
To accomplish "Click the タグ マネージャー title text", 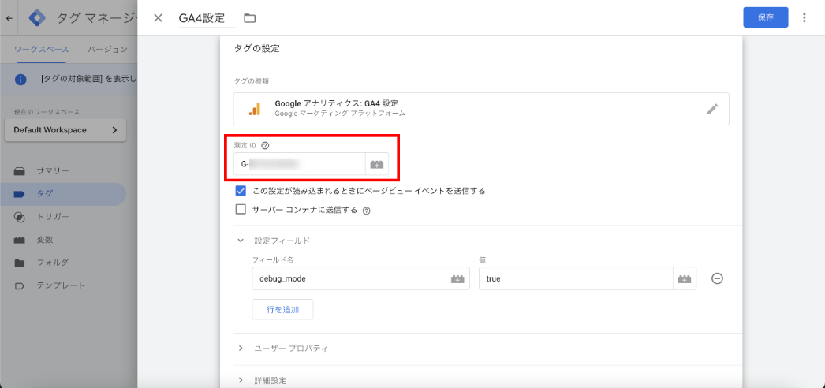I will click(96, 18).
